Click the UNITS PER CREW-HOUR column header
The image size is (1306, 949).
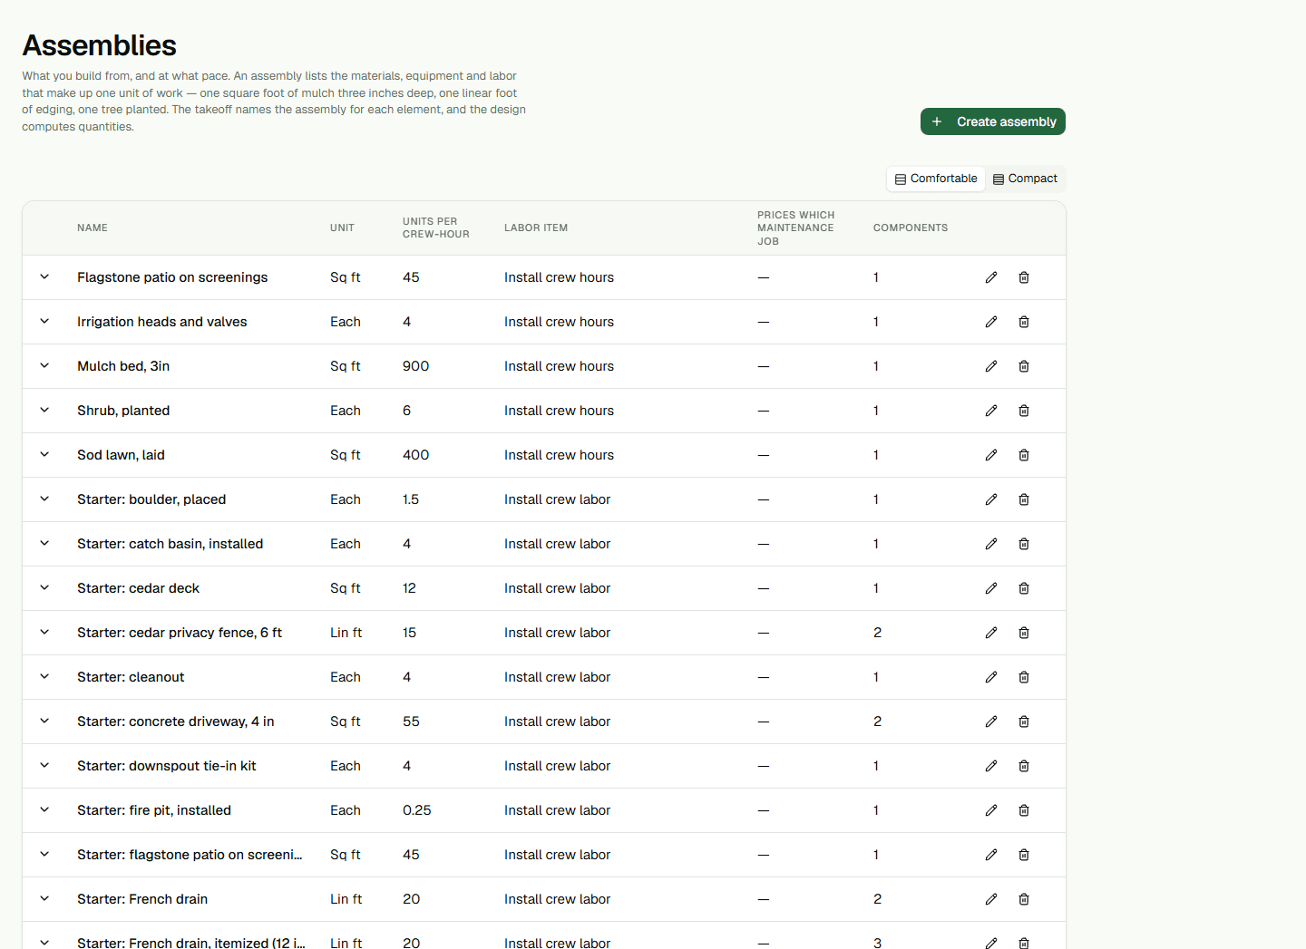(436, 228)
